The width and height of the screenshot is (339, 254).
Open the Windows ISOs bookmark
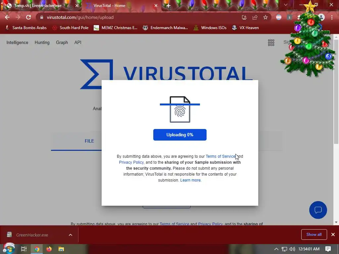(210, 28)
